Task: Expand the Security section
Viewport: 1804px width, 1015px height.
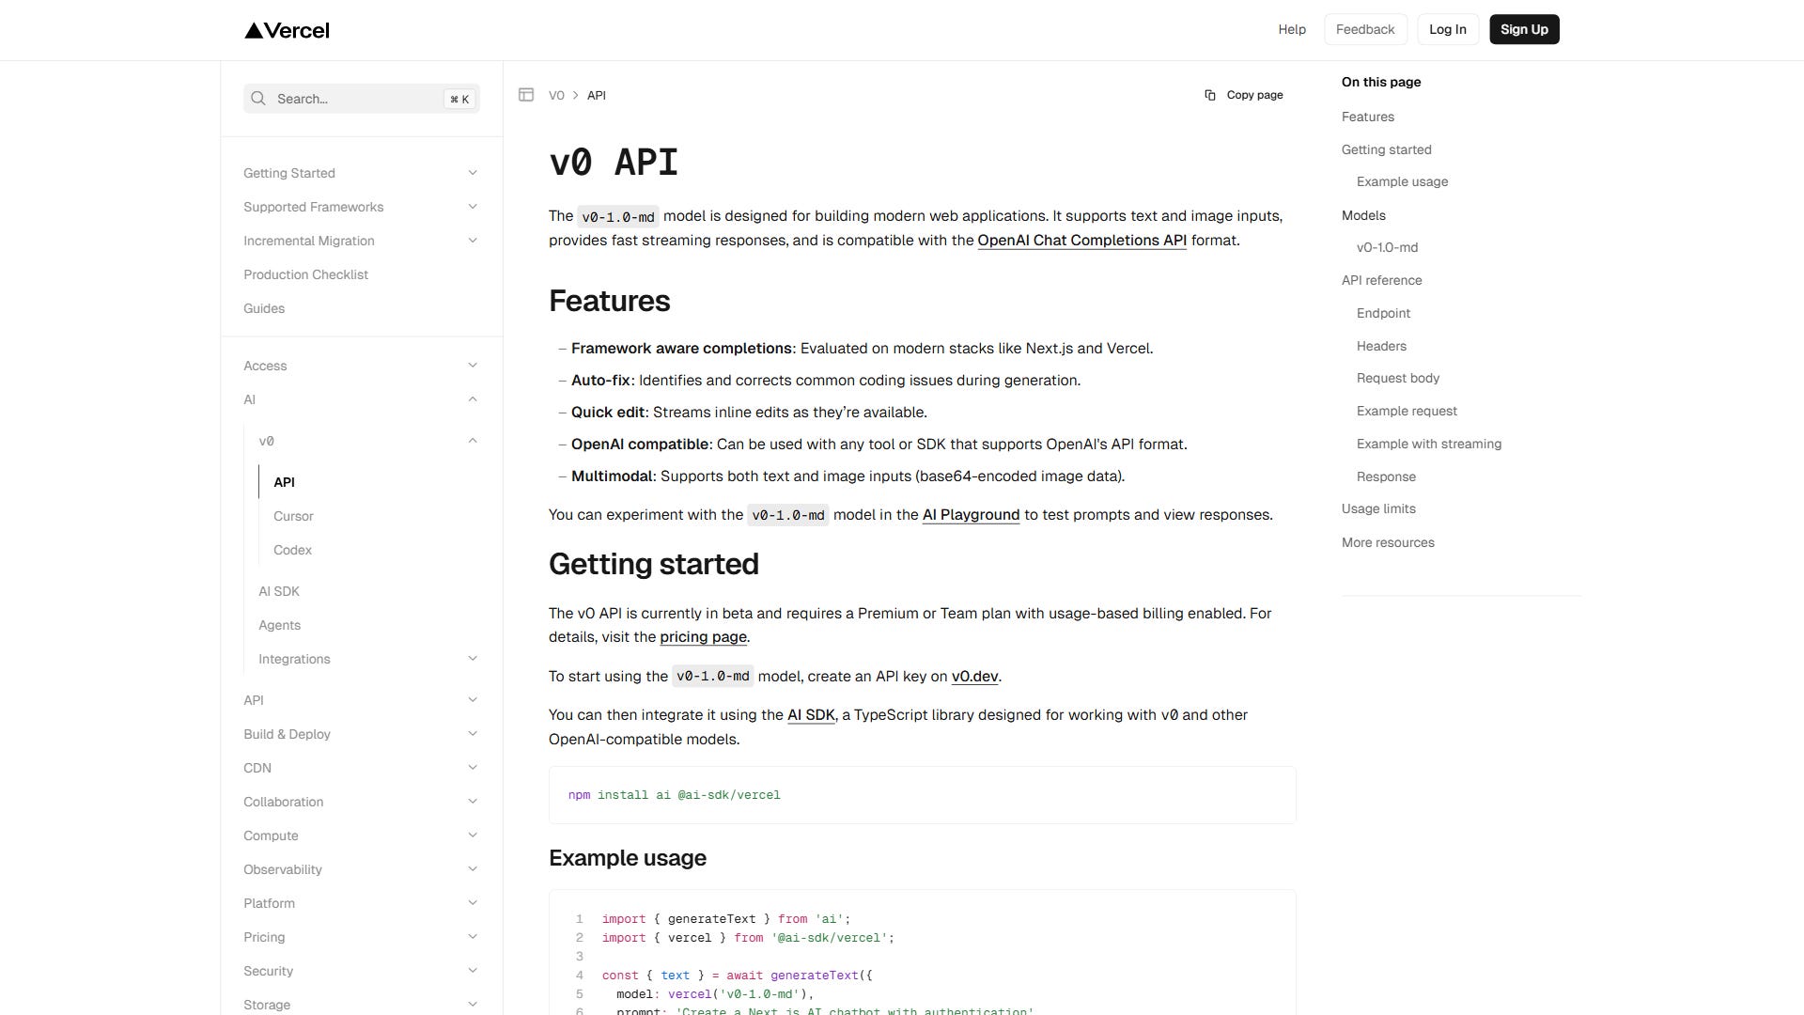Action: [x=362, y=971]
